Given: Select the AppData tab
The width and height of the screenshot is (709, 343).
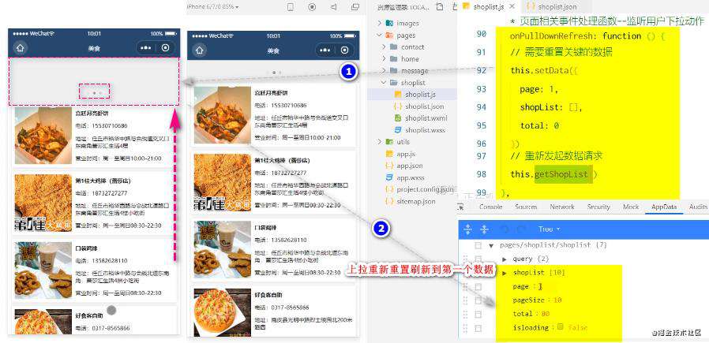Looking at the screenshot, I should point(664,207).
